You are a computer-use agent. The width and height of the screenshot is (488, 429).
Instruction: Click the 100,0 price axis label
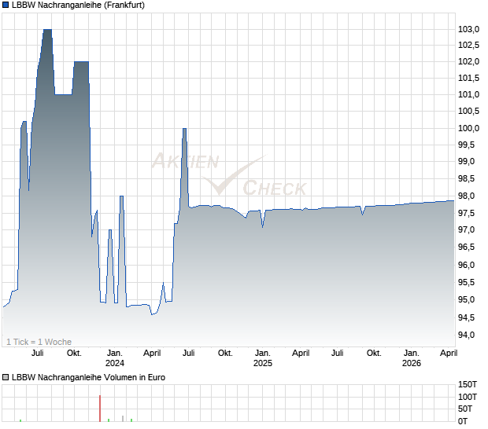[x=468, y=128]
